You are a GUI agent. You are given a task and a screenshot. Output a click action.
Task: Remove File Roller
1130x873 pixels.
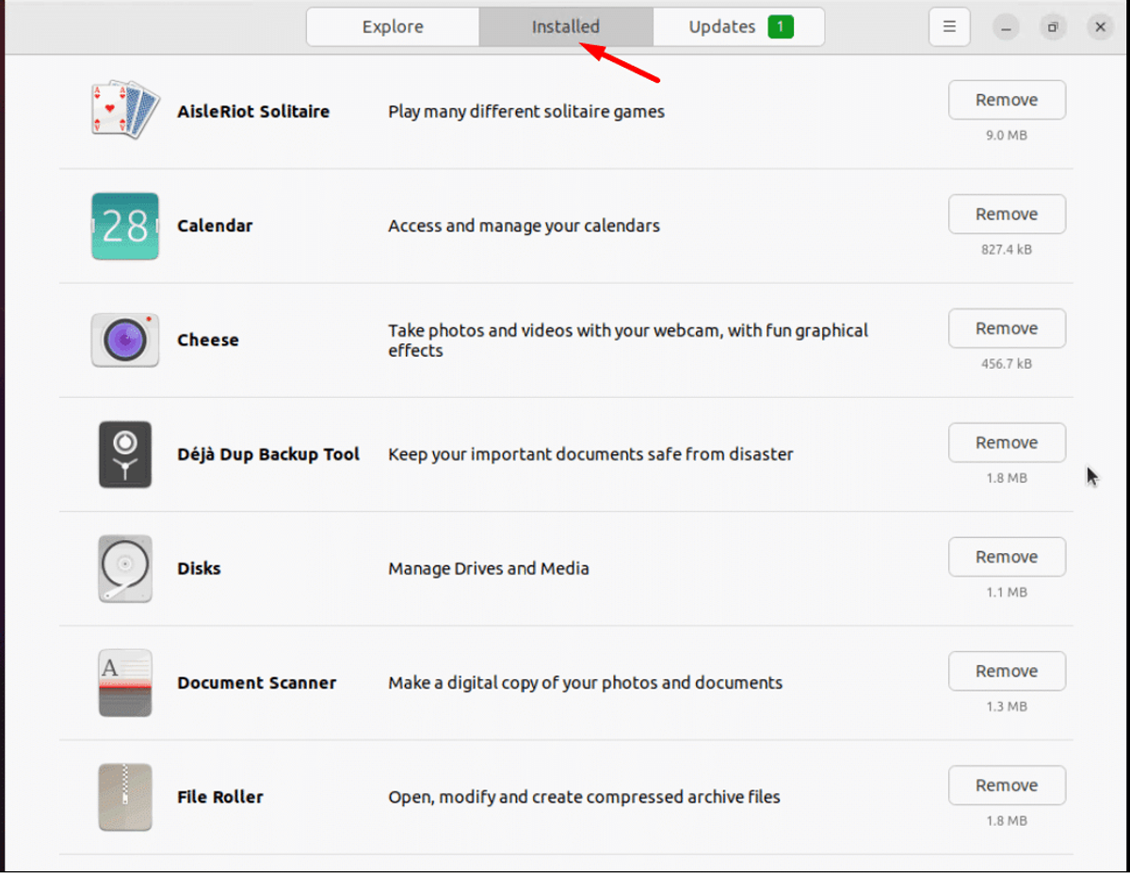1007,786
